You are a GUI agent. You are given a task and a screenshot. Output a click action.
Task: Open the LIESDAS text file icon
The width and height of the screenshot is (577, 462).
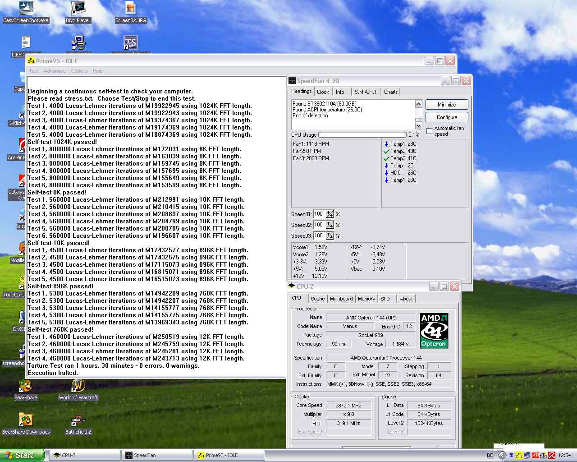[x=26, y=43]
